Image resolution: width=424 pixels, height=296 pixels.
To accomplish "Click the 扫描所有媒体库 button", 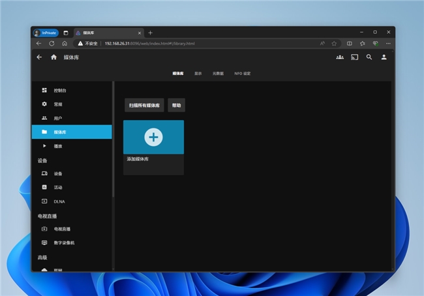I will click(144, 105).
